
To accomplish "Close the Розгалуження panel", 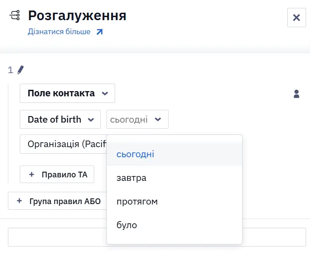I will pos(296,18).
